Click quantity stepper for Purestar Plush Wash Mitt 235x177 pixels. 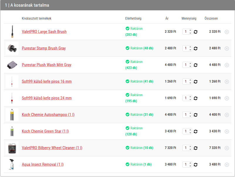[x=187, y=65]
